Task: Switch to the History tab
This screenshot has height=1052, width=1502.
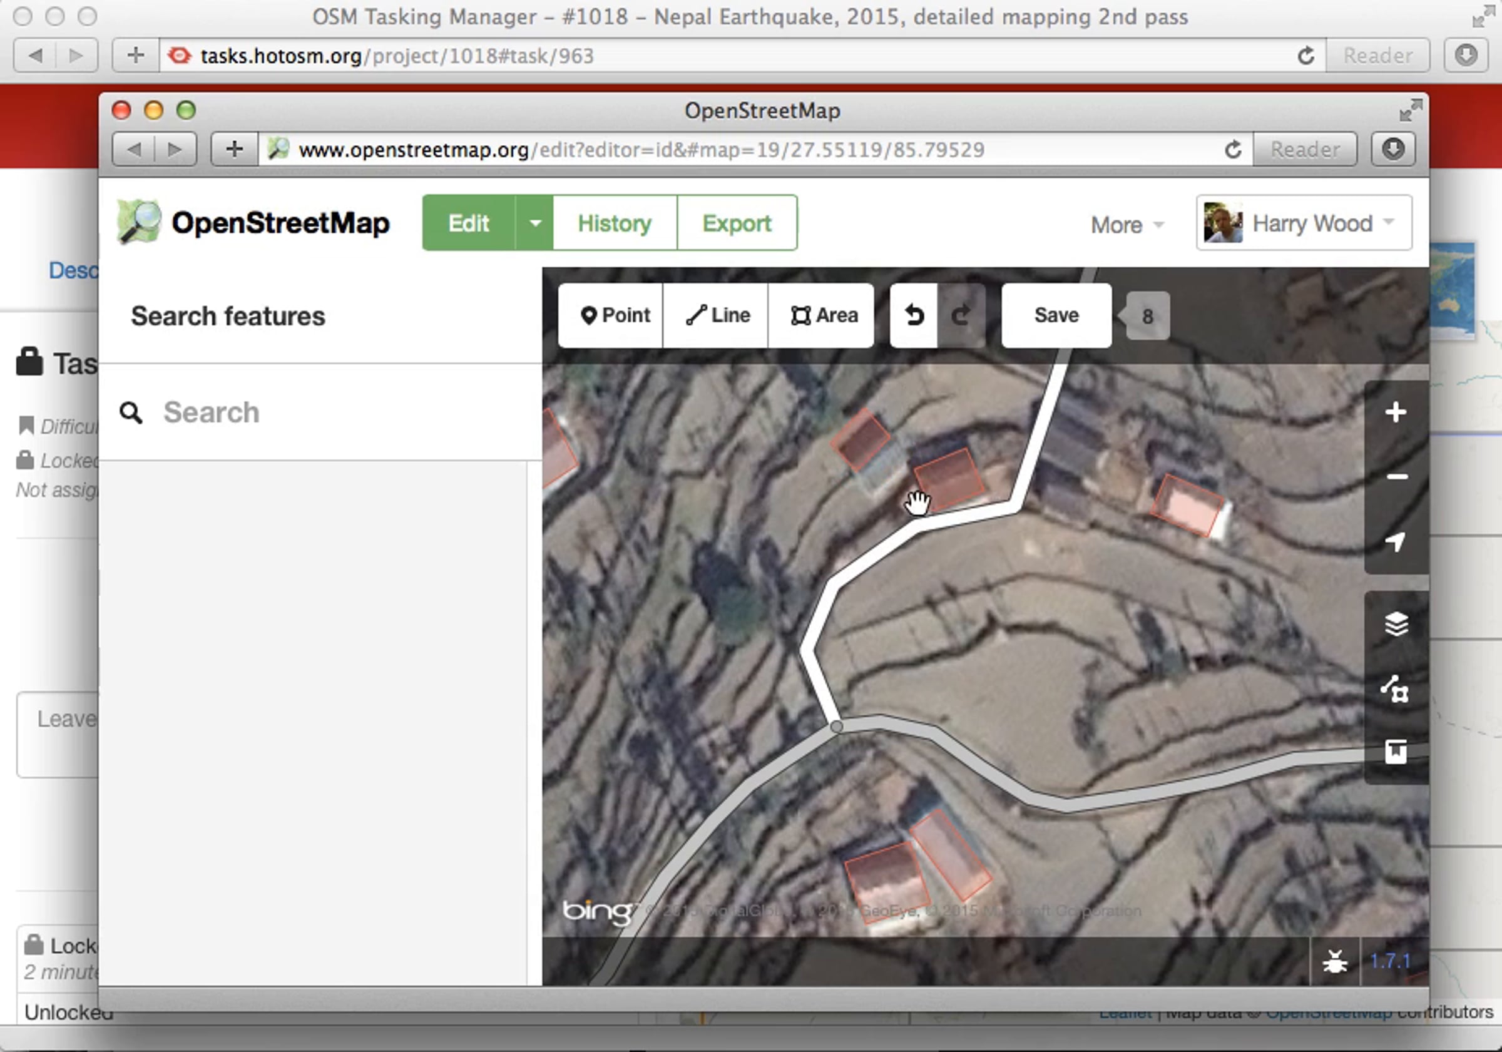Action: (613, 223)
